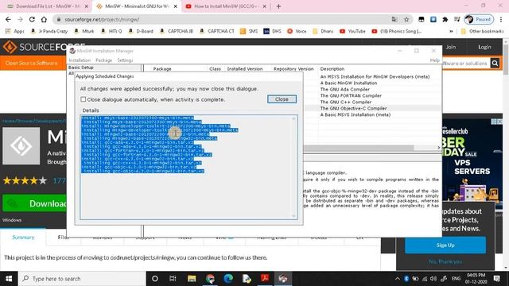Open the Summary tab on SourceForge page
509x286 pixels.
pos(23,238)
